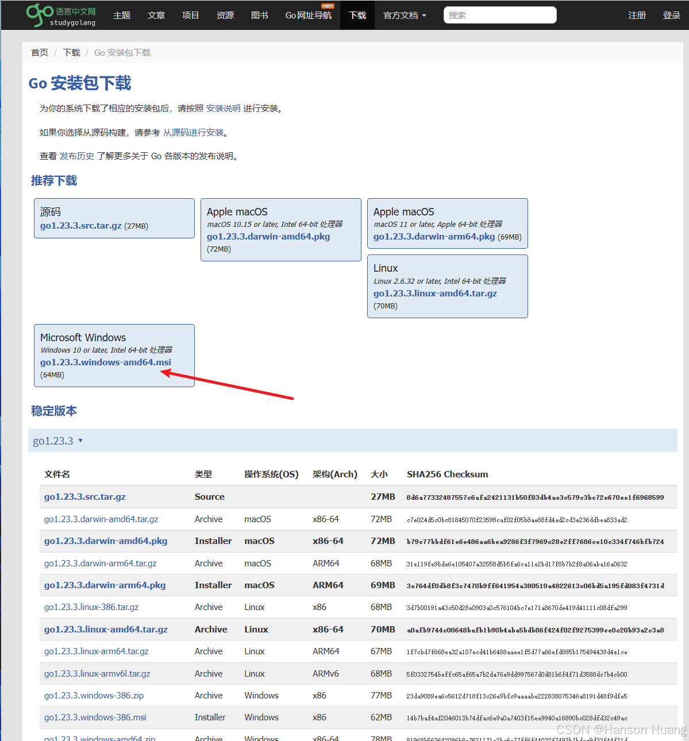Click go1.23.3.linux-arm64.tar.gz in the table
This screenshot has width=689, height=741.
(97, 651)
